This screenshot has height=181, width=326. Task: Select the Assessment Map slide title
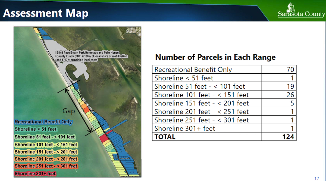tap(46, 13)
